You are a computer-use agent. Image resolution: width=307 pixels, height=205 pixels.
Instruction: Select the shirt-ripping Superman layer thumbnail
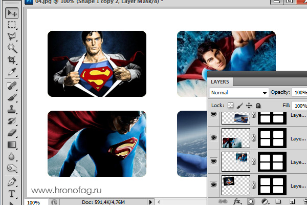tap(236, 185)
